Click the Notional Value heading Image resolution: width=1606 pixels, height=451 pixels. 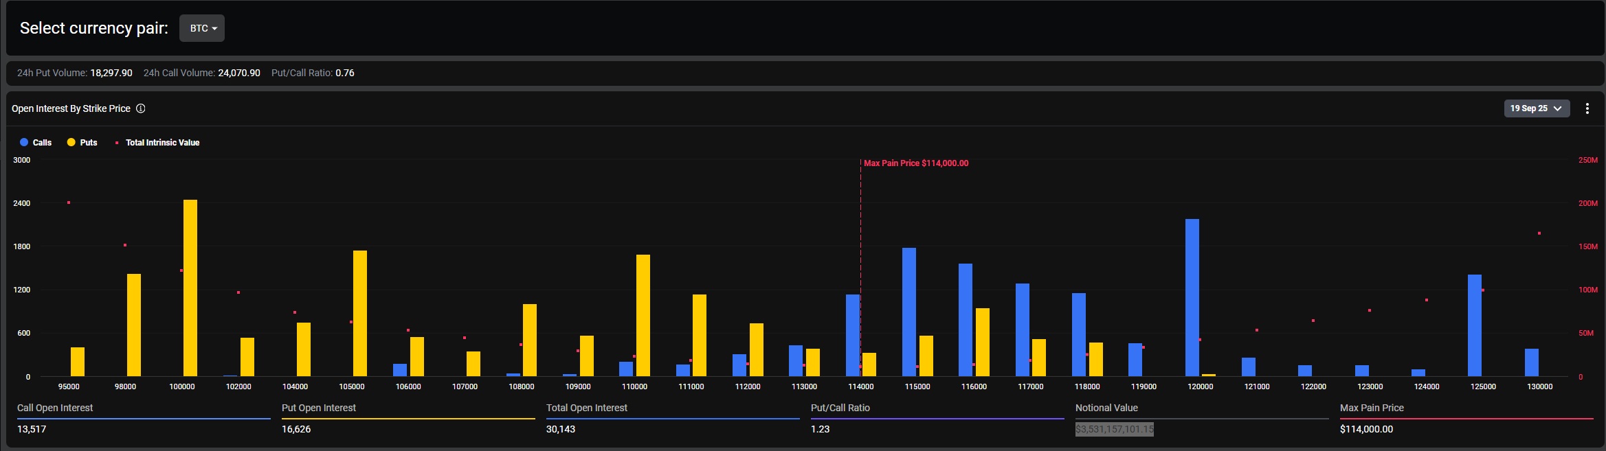point(1106,408)
